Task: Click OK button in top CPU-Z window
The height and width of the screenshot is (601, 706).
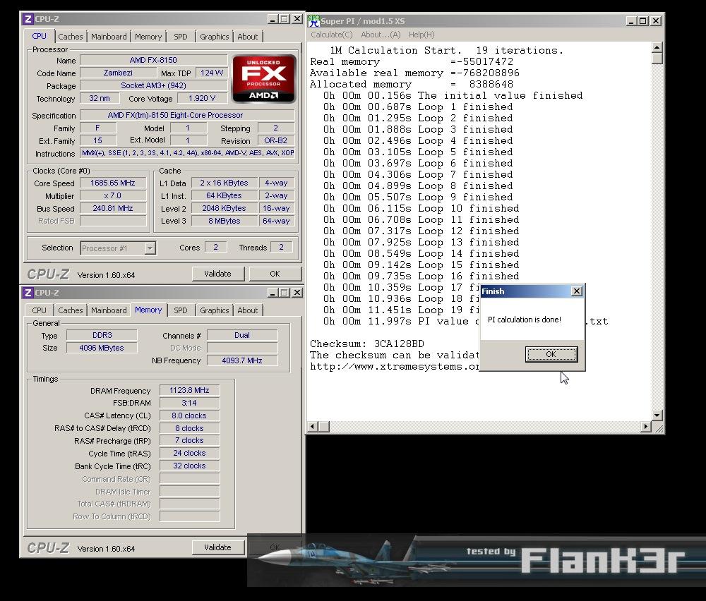Action: pos(275,274)
